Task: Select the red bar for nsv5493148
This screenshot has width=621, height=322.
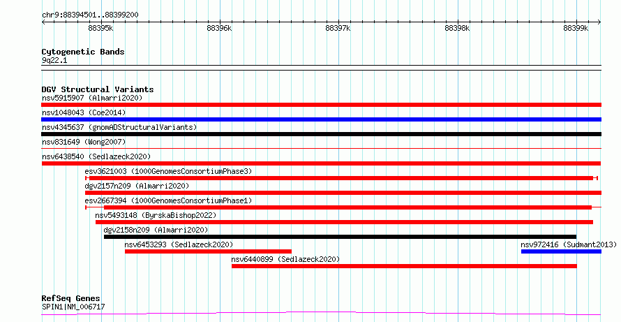Action: tap(344, 222)
